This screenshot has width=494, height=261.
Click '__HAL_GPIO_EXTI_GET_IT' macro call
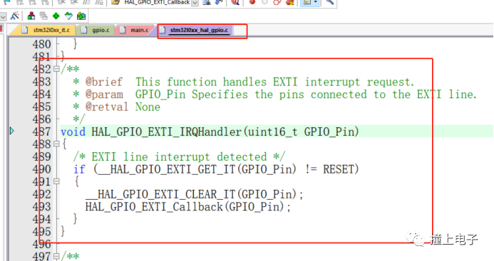[167, 169]
